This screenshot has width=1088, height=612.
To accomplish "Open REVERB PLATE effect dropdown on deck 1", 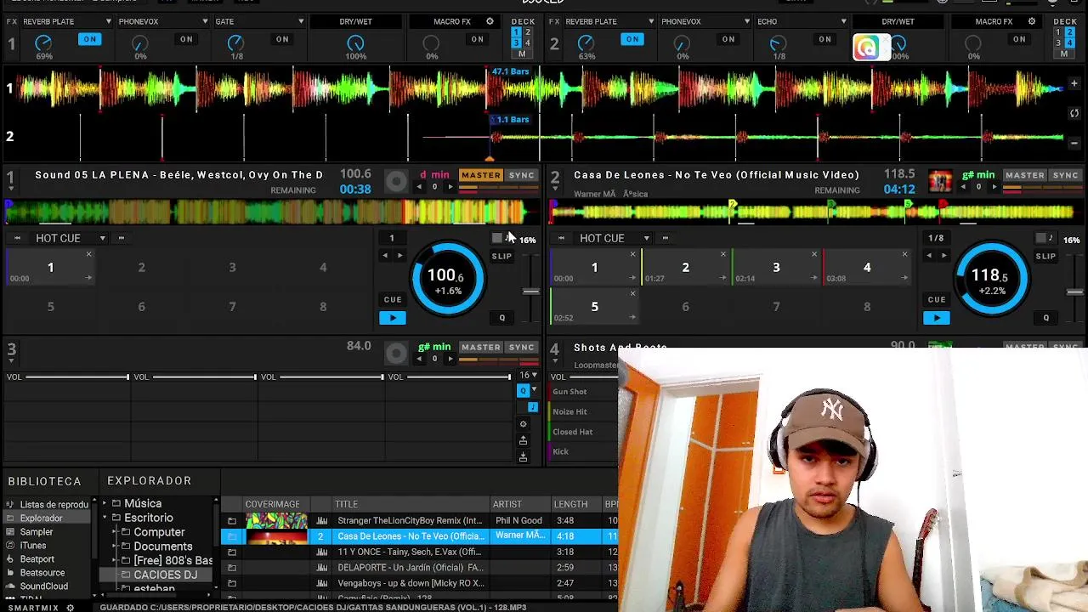I will (109, 21).
